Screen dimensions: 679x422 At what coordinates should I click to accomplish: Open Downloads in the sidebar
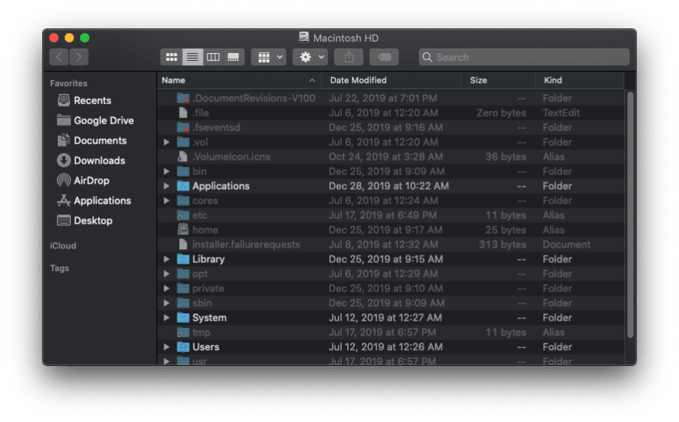[x=91, y=160]
